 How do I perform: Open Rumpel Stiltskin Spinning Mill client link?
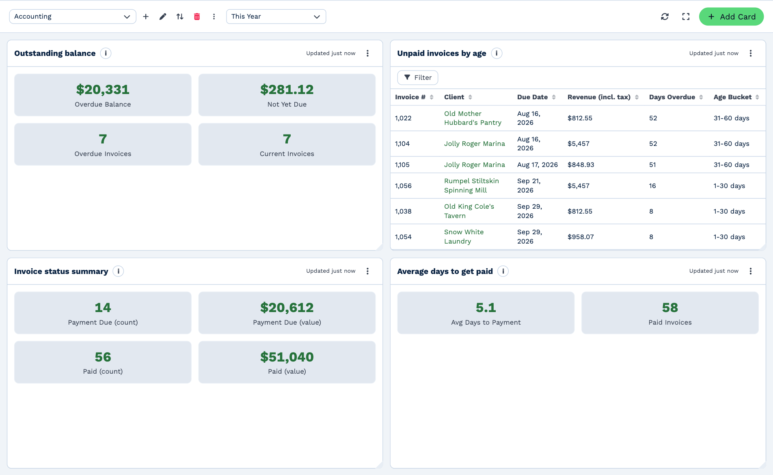[x=471, y=186]
